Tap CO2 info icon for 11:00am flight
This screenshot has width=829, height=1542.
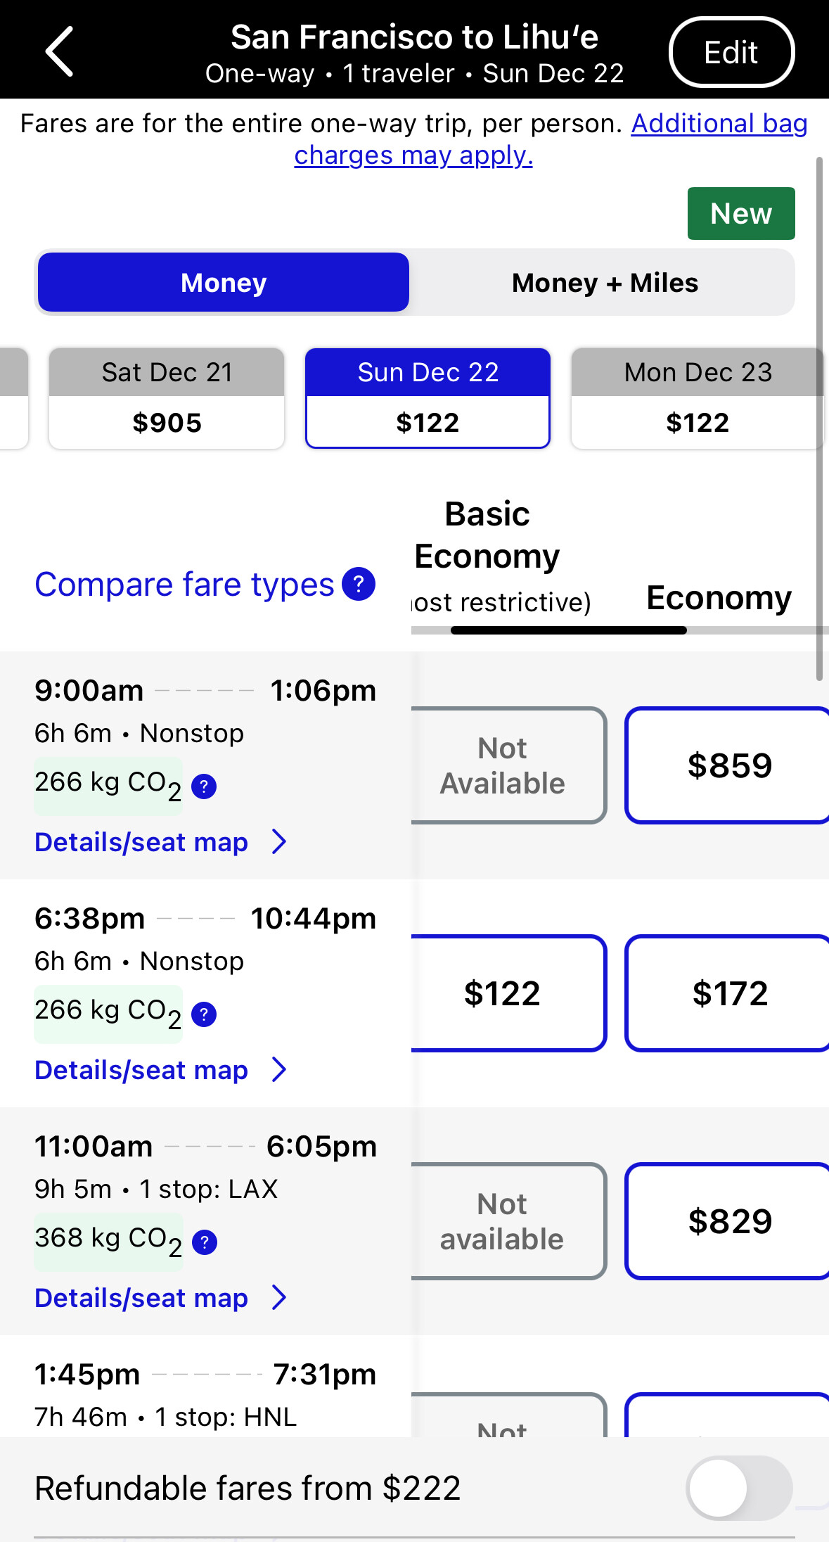pos(204,1242)
